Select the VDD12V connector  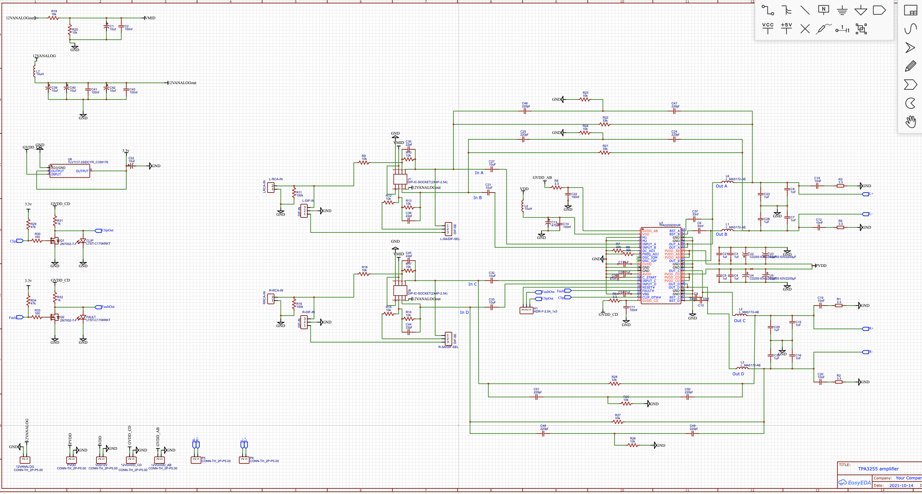101,460
